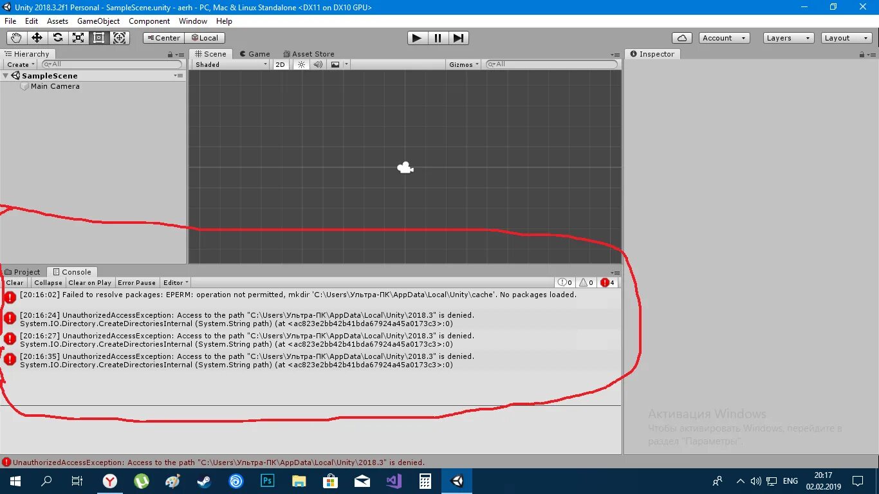Select Main Camera in Hierarchy
This screenshot has width=879, height=494.
pos(55,86)
